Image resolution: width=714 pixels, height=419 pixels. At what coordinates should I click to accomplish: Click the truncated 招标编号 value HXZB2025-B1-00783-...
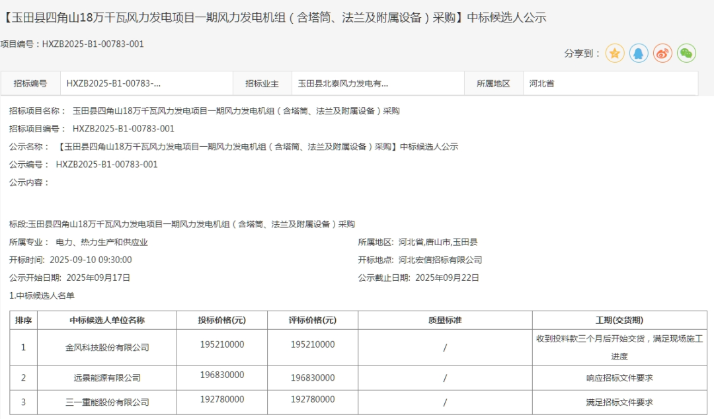114,84
